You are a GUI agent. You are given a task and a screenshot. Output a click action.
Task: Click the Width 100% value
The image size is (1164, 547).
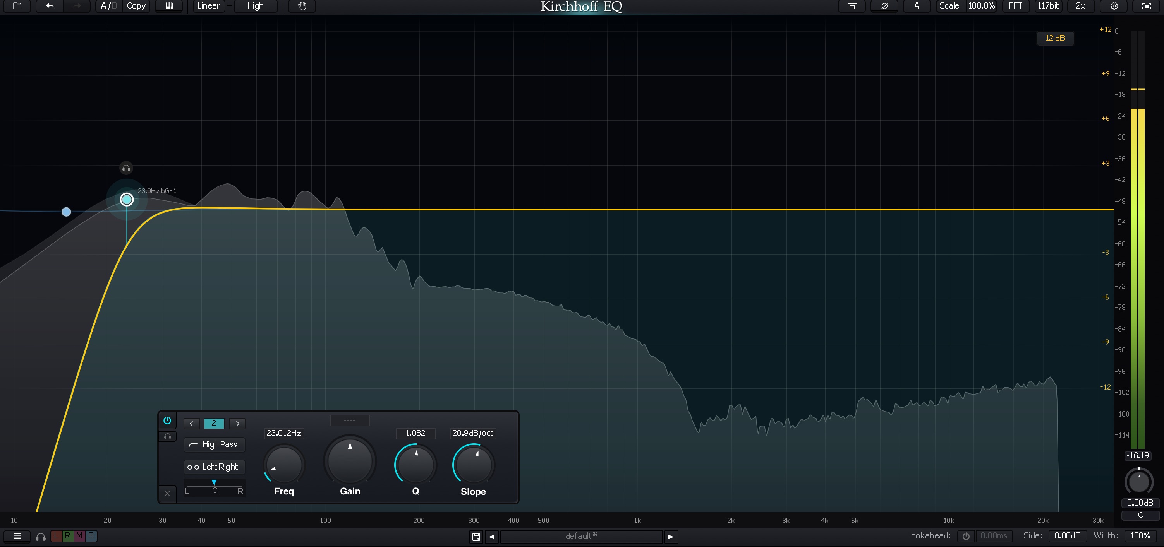1140,536
